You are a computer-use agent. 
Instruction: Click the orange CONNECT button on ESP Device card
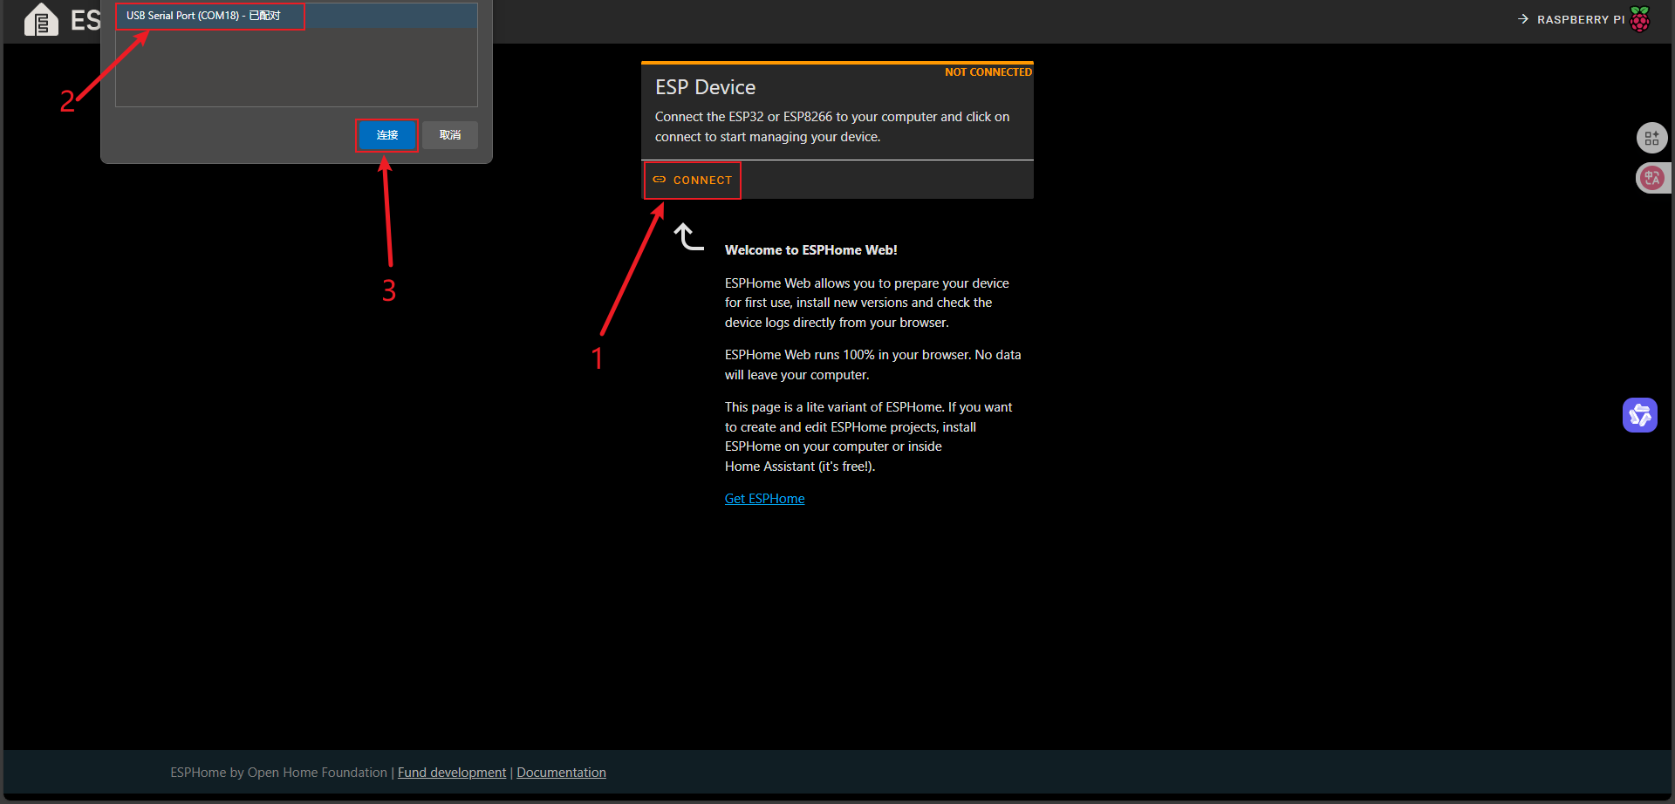(x=693, y=181)
